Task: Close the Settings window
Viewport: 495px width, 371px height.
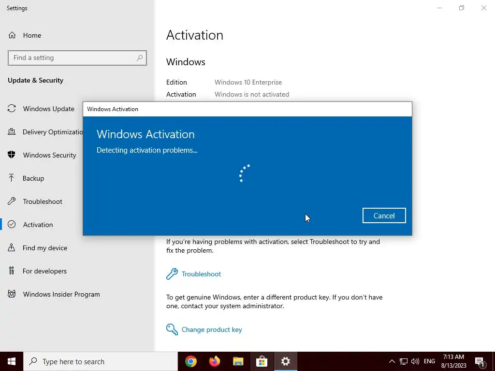Action: coord(483,8)
